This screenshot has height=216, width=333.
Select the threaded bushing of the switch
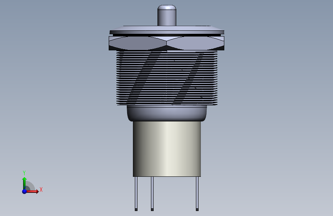coord(167,78)
